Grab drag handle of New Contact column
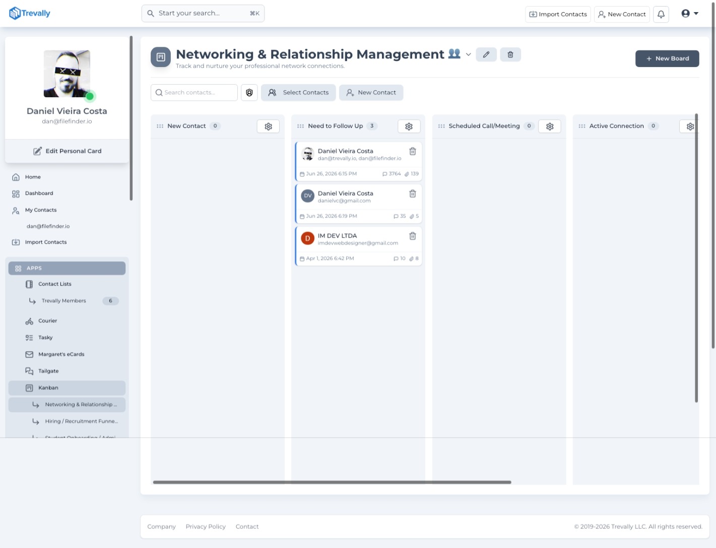This screenshot has height=548, width=716. pyautogui.click(x=160, y=126)
